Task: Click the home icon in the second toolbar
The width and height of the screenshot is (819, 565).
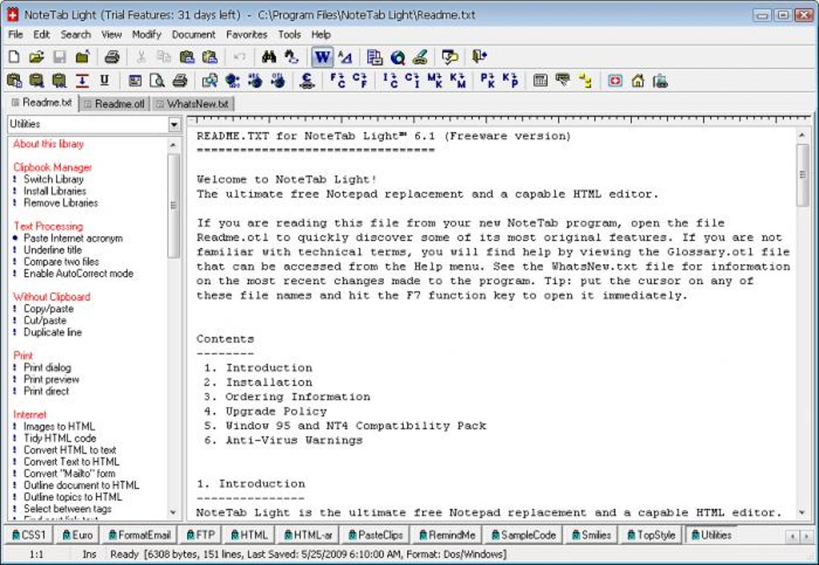Action: click(x=638, y=80)
